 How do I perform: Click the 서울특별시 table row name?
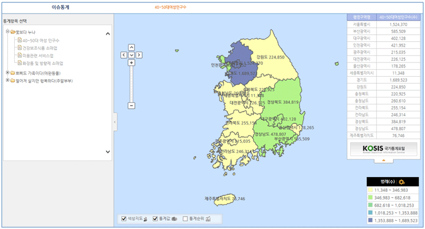[362, 24]
